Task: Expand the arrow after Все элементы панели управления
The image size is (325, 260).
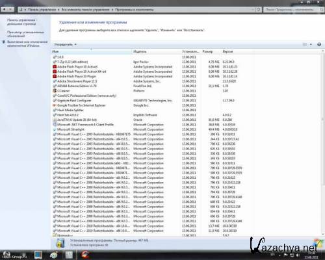Action: [112, 10]
